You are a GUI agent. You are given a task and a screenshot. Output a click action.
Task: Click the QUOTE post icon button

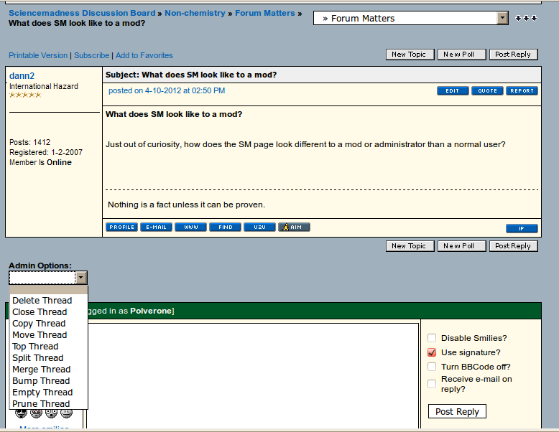487,91
